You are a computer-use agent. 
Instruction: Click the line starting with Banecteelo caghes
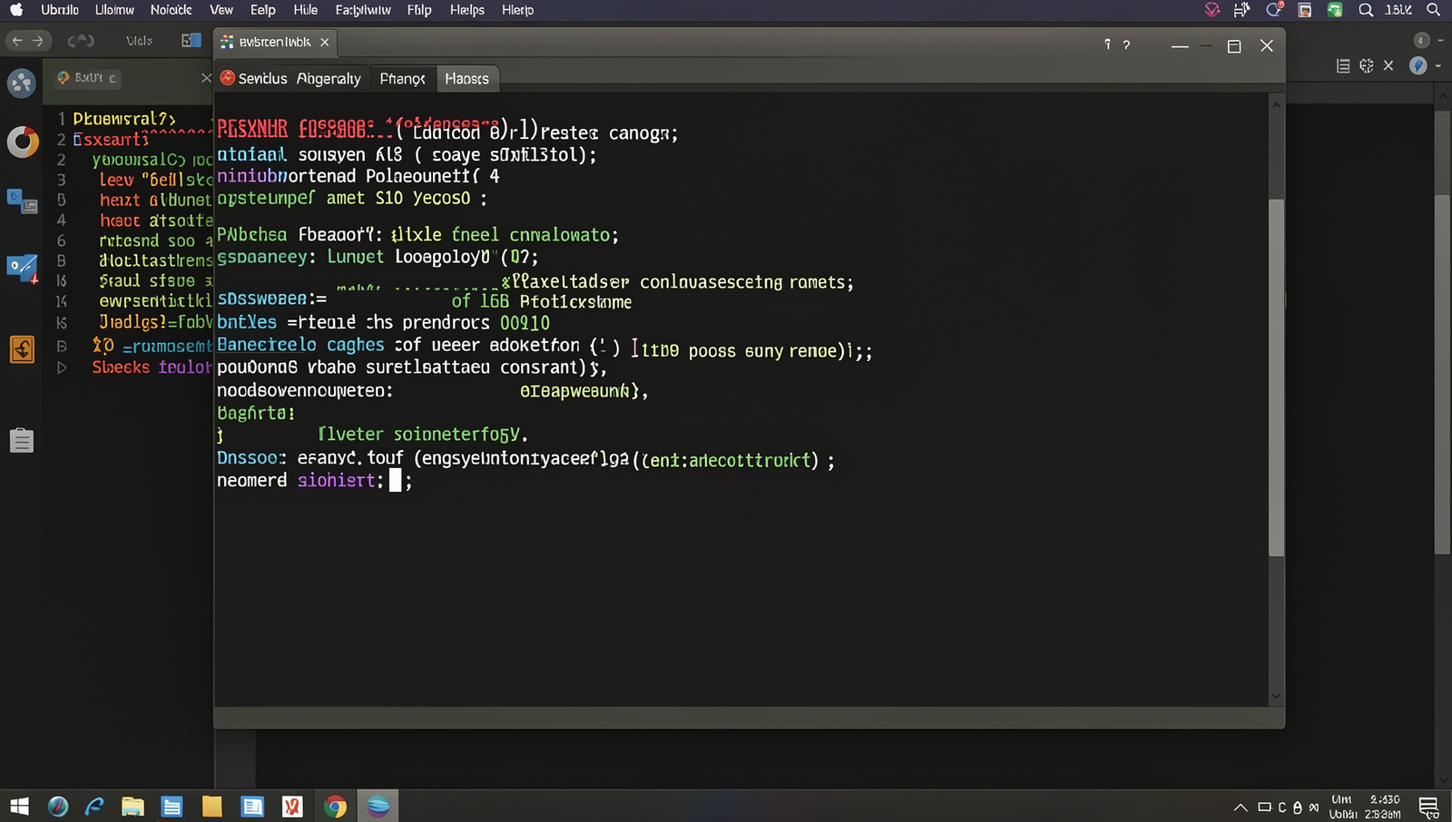(544, 347)
